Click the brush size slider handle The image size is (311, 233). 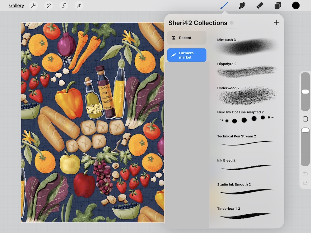coord(305,91)
